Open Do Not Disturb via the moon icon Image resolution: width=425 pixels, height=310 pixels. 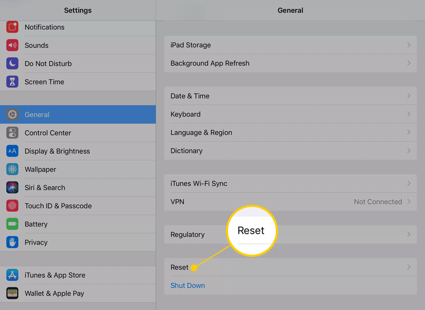12,63
